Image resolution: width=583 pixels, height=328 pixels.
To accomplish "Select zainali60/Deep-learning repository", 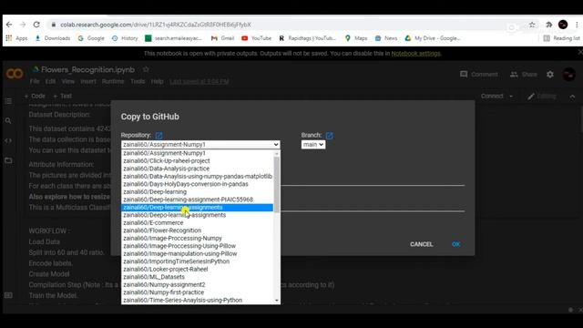I will 197,192.
